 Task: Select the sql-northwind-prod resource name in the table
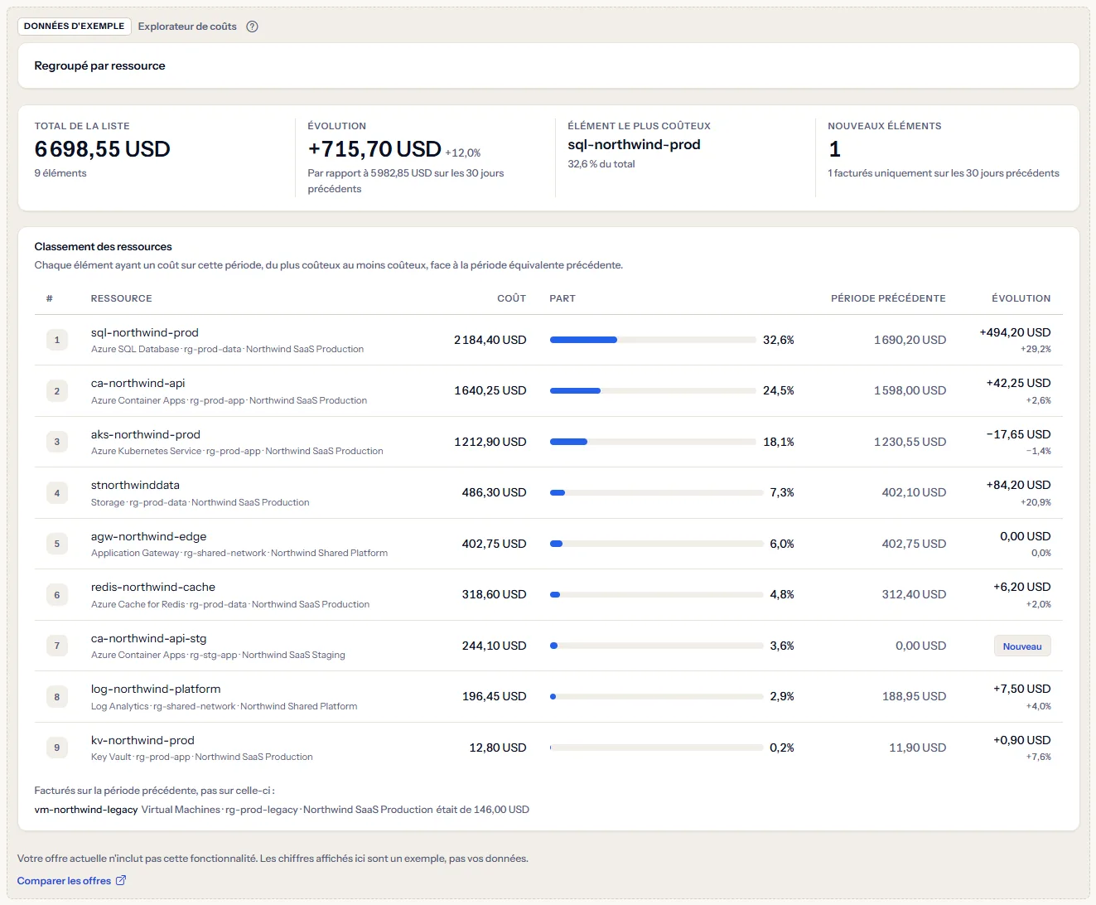(x=145, y=332)
